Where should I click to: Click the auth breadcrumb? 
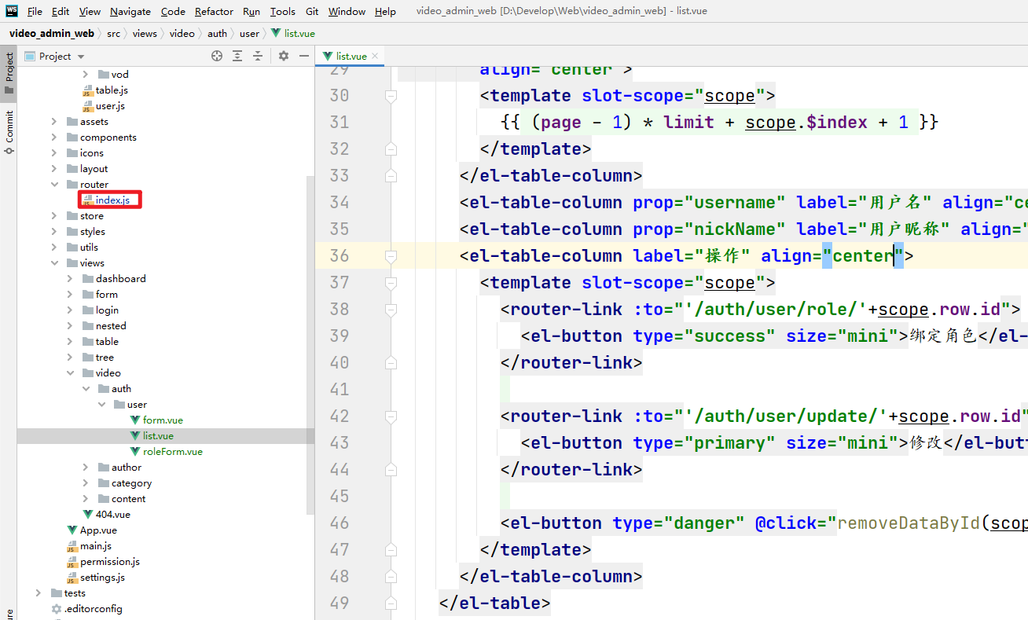(x=218, y=33)
